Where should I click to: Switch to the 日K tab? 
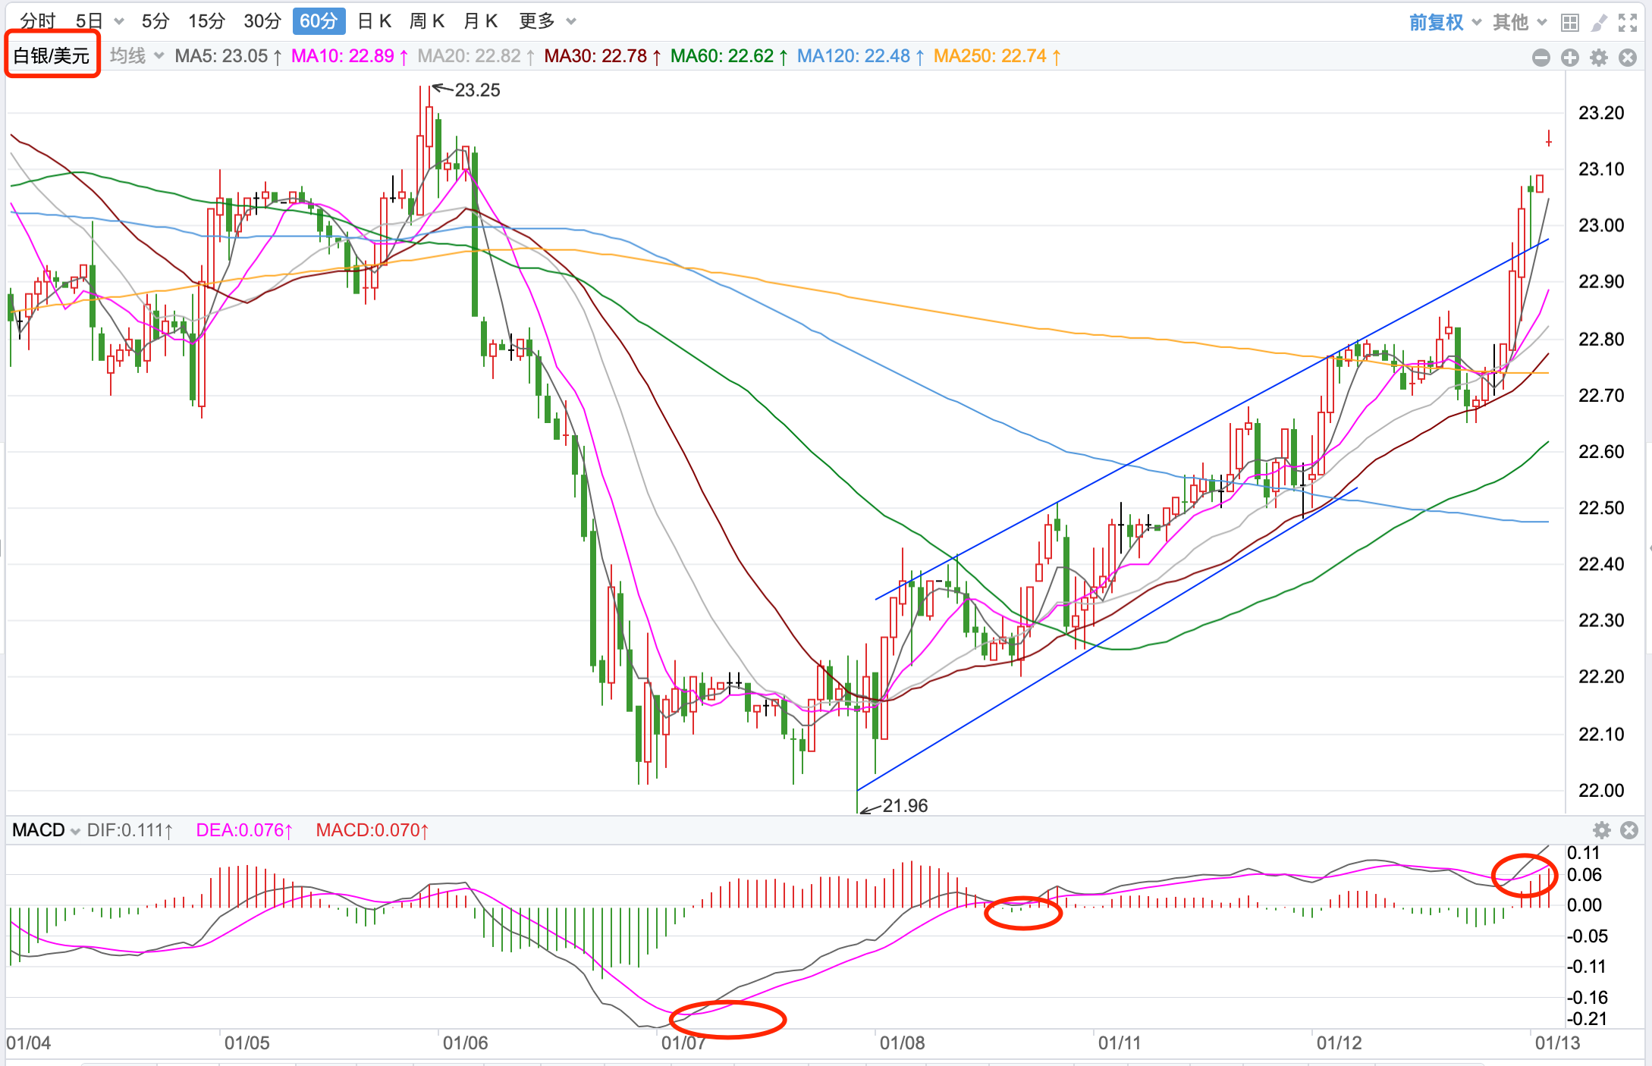[x=374, y=21]
